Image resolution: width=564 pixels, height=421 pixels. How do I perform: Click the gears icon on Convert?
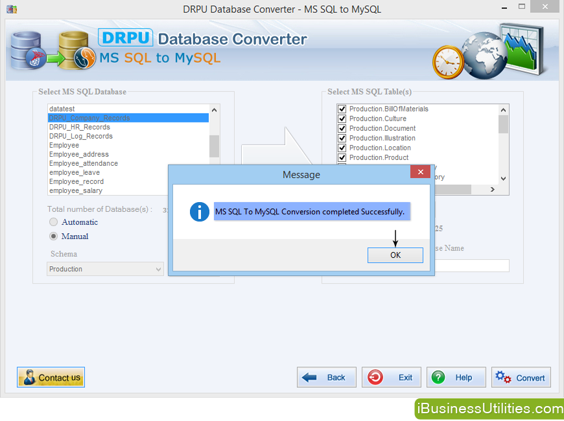pyautogui.click(x=503, y=377)
